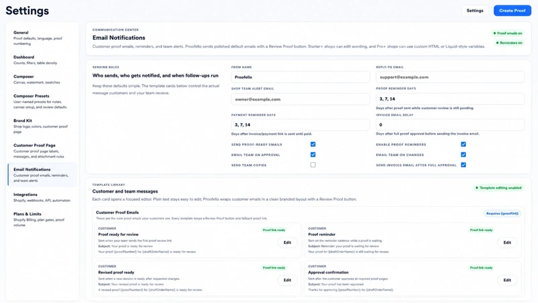Edit the Proof reminder template

coord(507,242)
